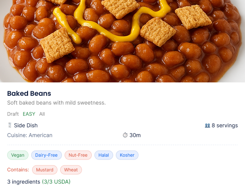This screenshot has width=245, height=196.
Task: Select the Kosher tag
Action: coord(127,155)
